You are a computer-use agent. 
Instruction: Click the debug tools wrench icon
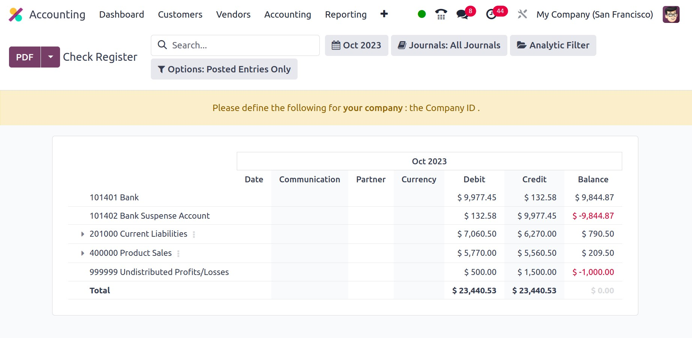click(522, 14)
